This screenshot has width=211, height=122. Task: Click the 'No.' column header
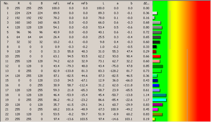[x=6, y=3]
